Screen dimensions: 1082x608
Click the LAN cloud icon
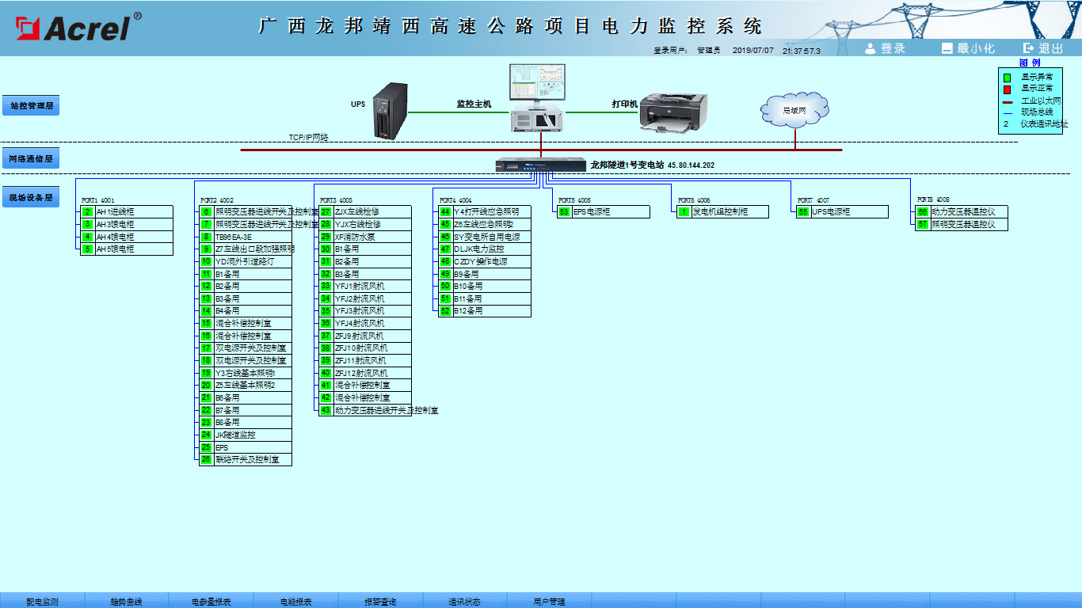(x=794, y=109)
